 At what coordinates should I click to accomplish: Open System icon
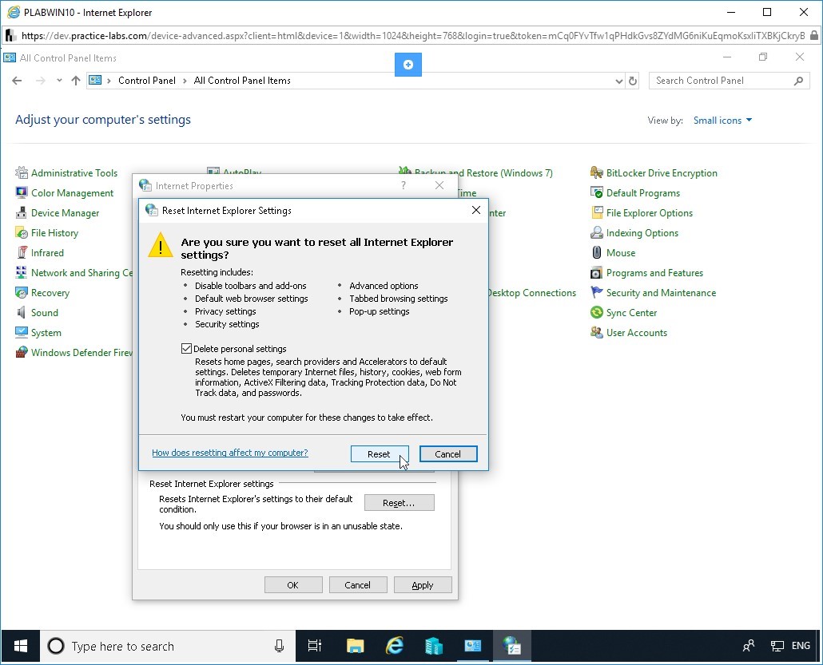[22, 332]
